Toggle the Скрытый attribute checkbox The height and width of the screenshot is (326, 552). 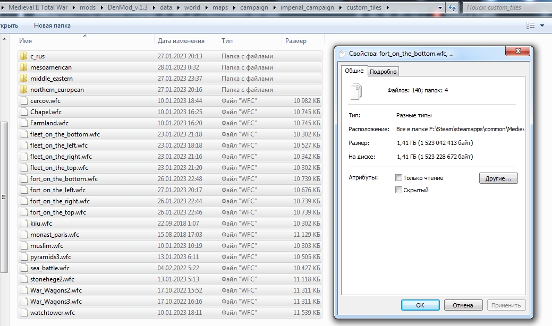398,190
